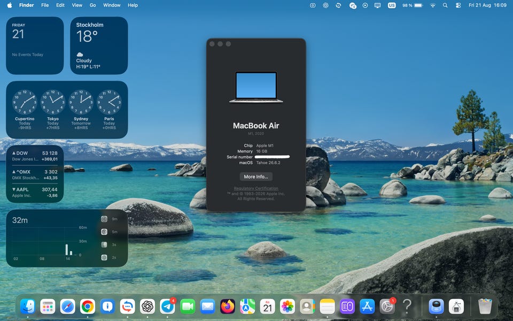Image resolution: width=513 pixels, height=321 pixels.
Task: Open App Store from the dock
Action: click(x=367, y=307)
